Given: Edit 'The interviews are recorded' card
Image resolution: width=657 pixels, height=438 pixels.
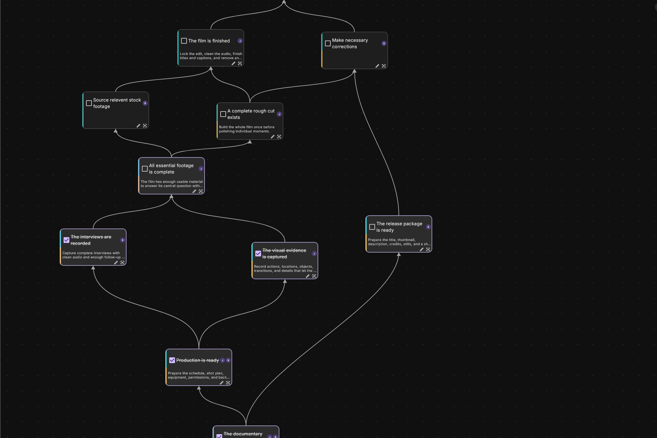Looking at the screenshot, I should [x=116, y=263].
